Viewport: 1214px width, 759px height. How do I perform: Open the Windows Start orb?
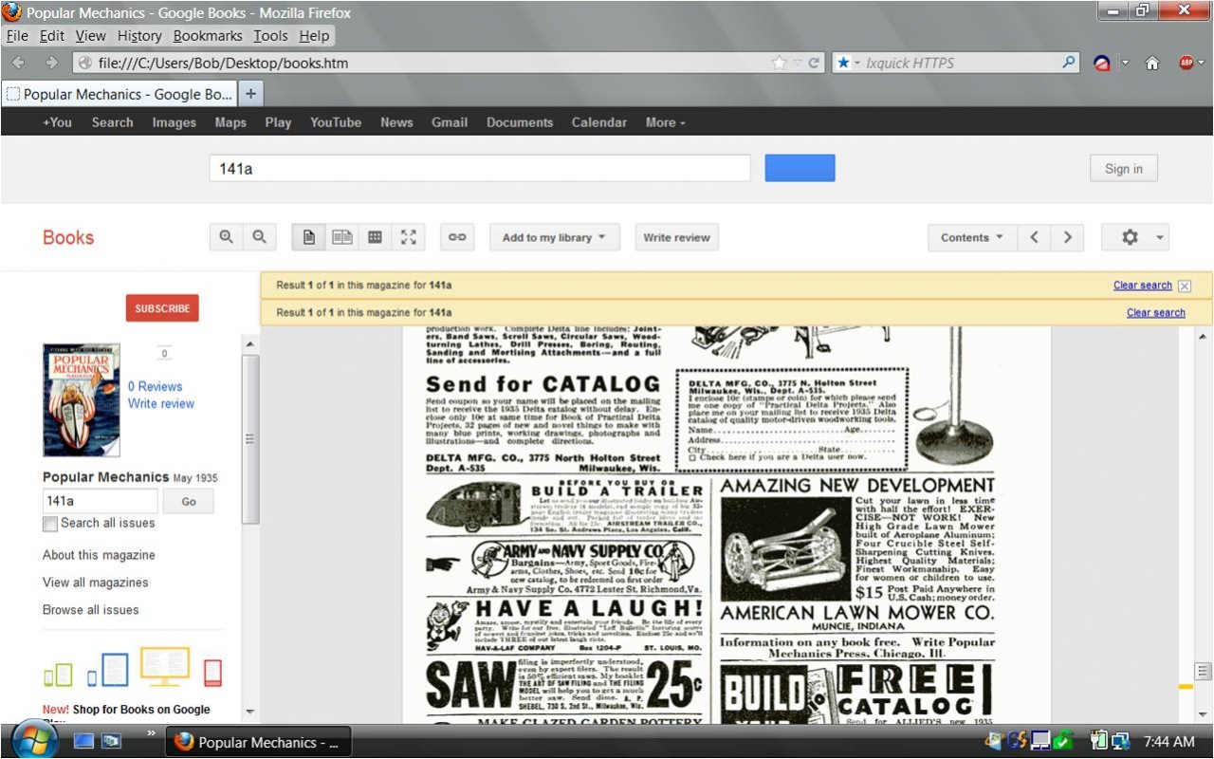tap(34, 740)
